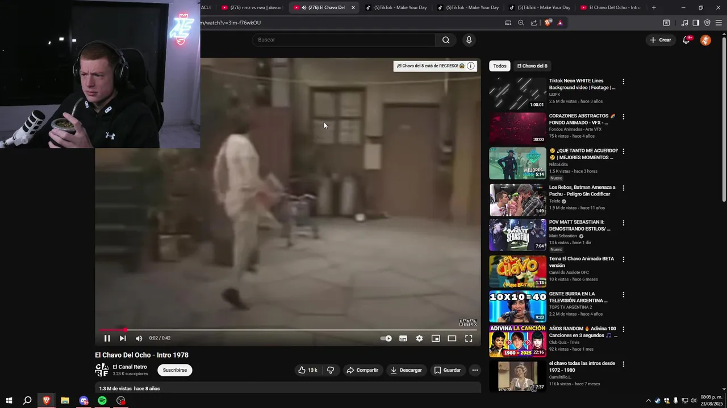The image size is (727, 408).
Task: Click the Buscar search field
Action: pos(344,40)
